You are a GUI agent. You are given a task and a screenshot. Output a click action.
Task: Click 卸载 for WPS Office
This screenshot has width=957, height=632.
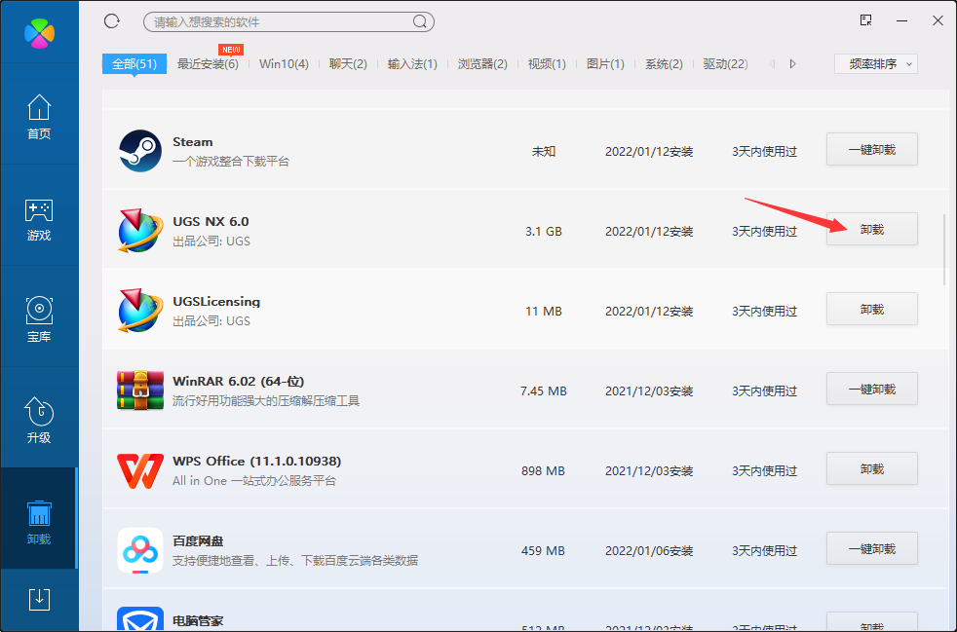click(x=872, y=469)
